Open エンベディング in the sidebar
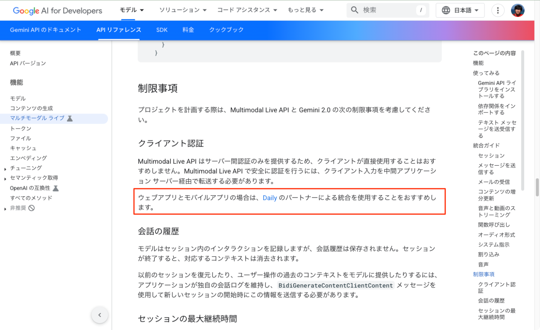This screenshot has width=540, height=330. pyautogui.click(x=29, y=158)
